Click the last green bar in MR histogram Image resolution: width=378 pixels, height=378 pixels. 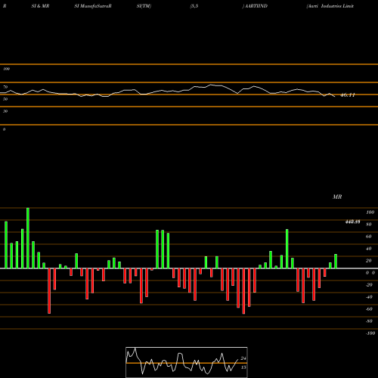click(x=336, y=262)
